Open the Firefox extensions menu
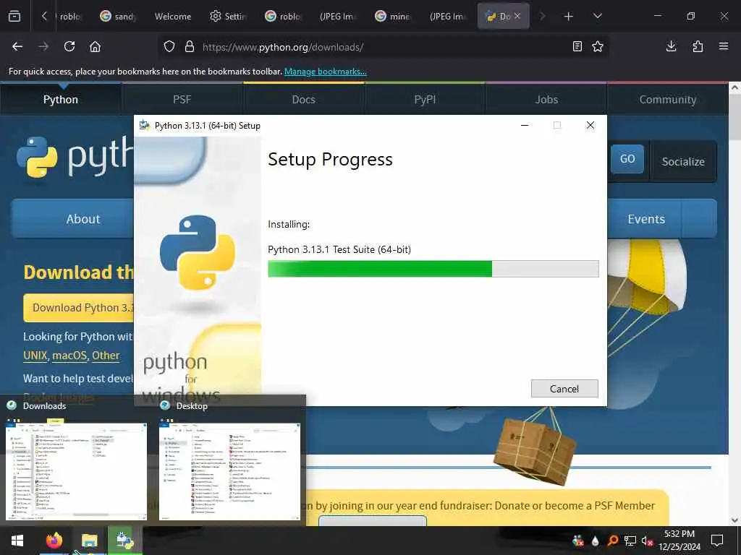 (698, 47)
